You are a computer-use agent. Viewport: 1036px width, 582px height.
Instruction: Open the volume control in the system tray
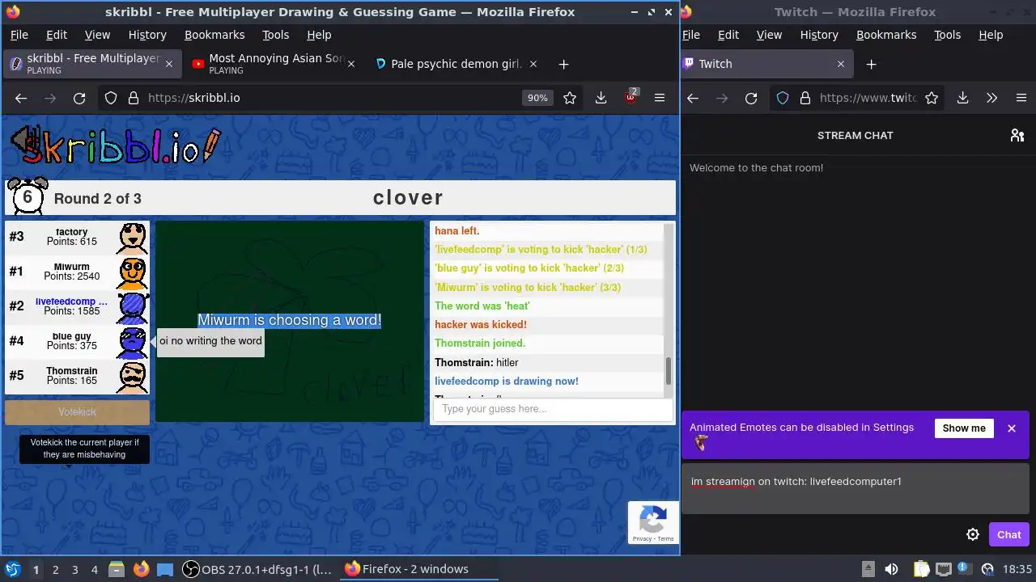tap(891, 569)
